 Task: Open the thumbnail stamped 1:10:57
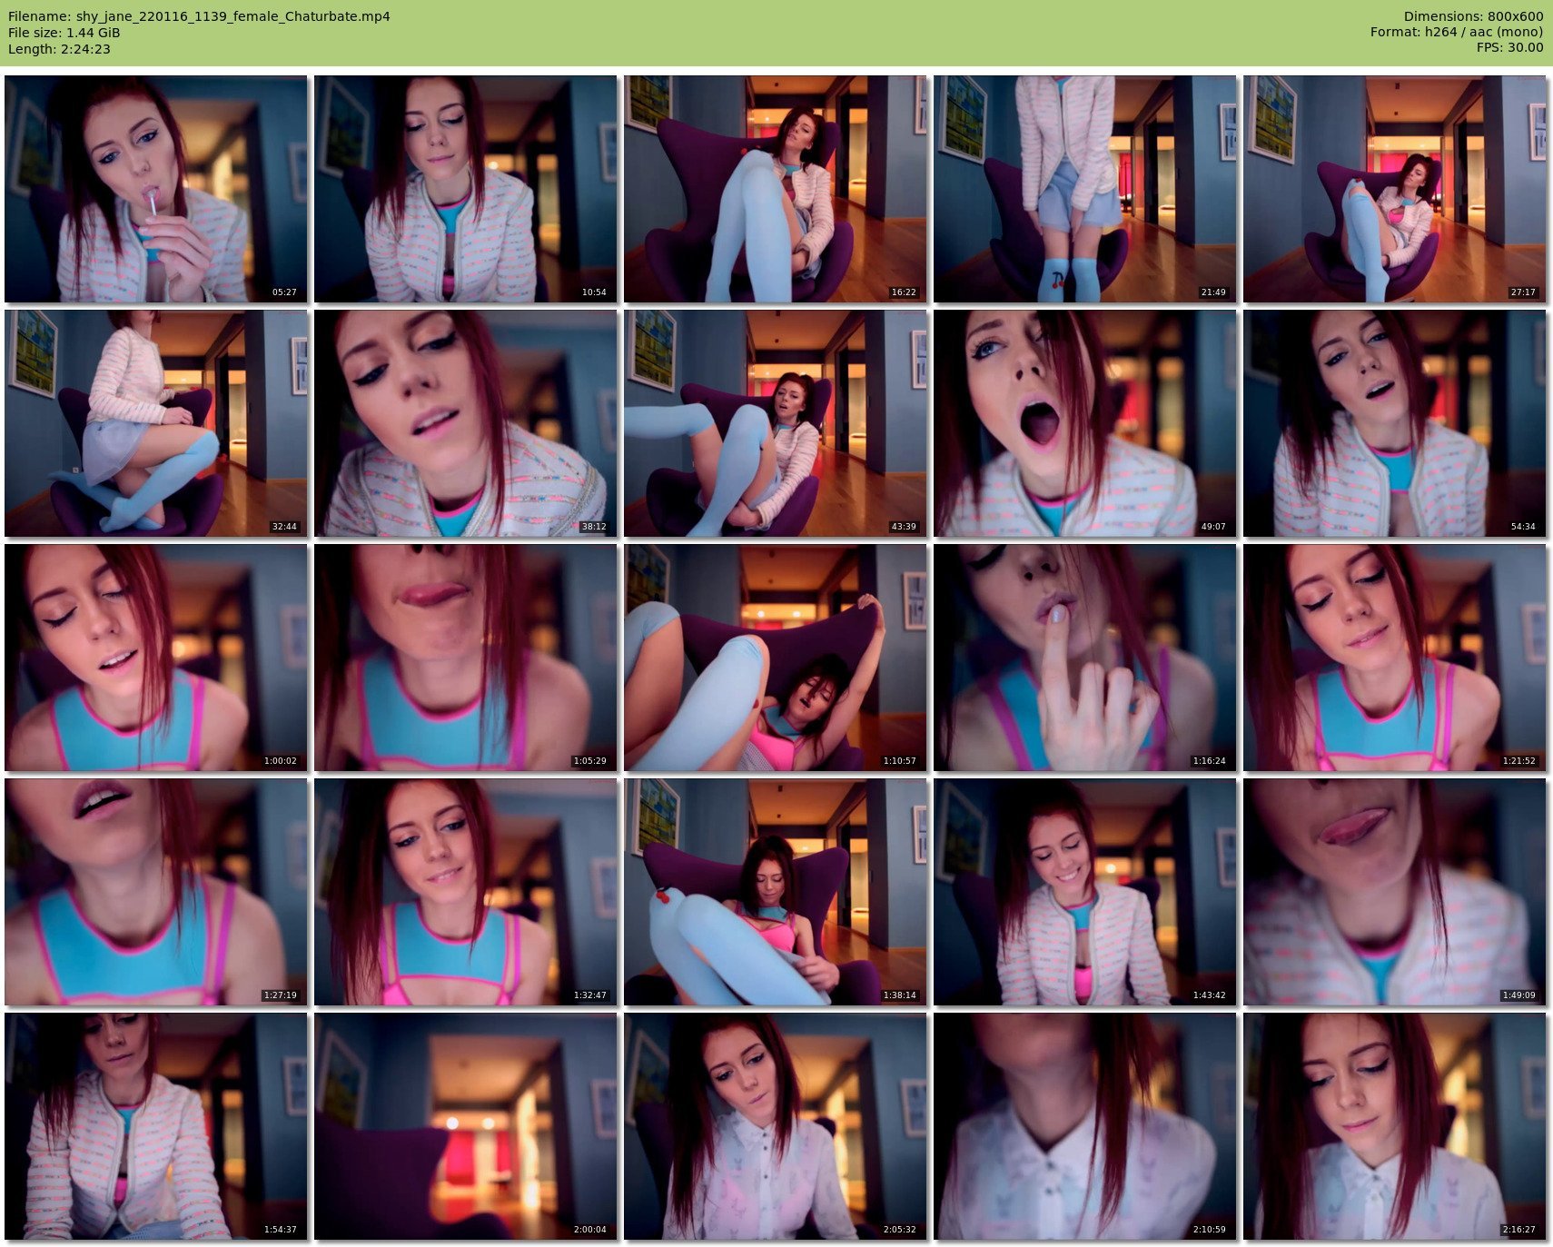click(x=776, y=658)
